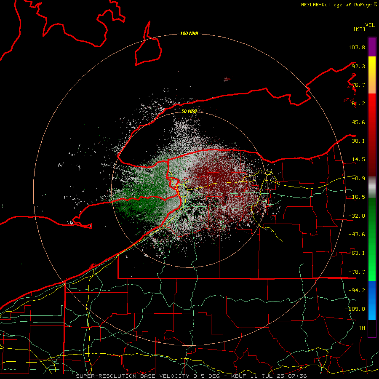
Task: Click the -94.2 legend value
Action: (x=357, y=291)
